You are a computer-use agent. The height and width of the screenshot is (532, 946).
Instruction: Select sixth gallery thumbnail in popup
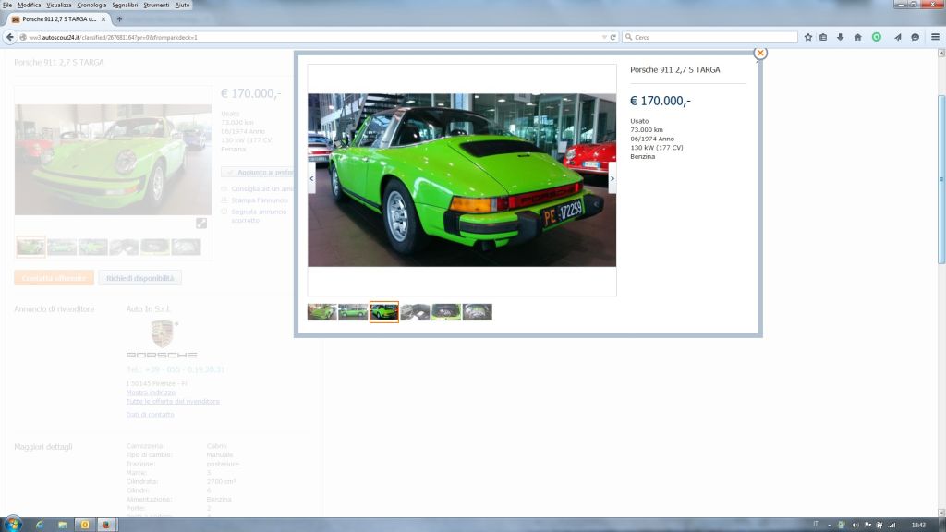[x=478, y=312]
